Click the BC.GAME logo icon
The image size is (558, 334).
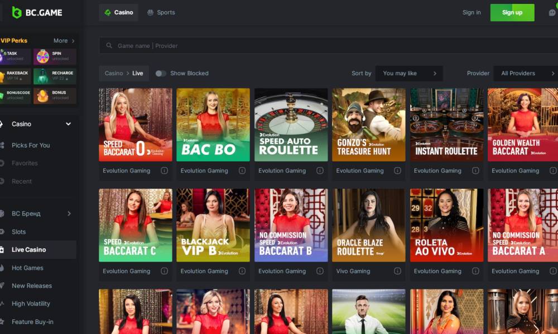[x=17, y=12]
